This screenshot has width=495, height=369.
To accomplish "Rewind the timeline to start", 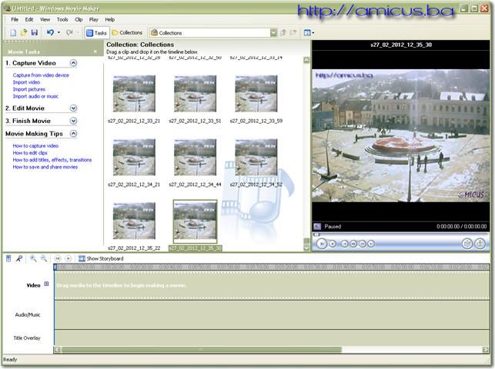I will point(58,259).
